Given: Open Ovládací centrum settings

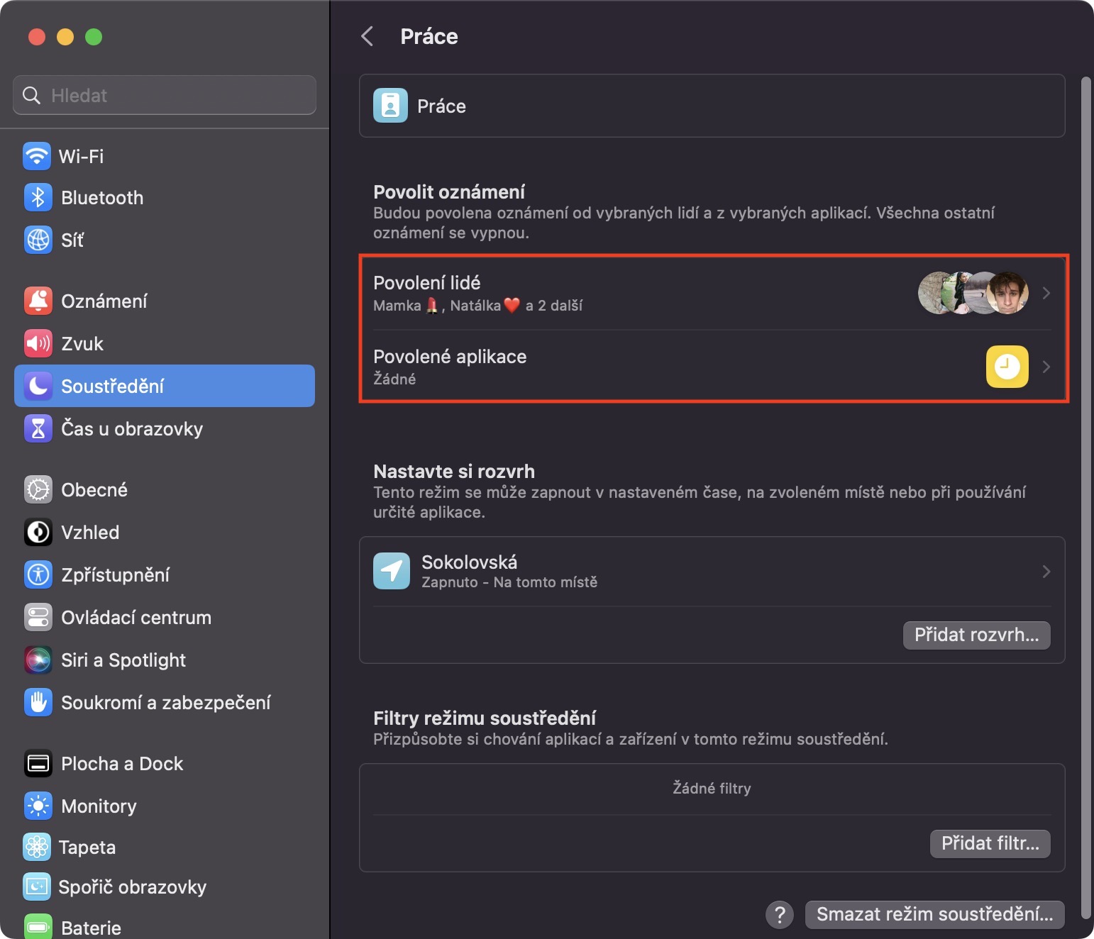Looking at the screenshot, I should 136,618.
